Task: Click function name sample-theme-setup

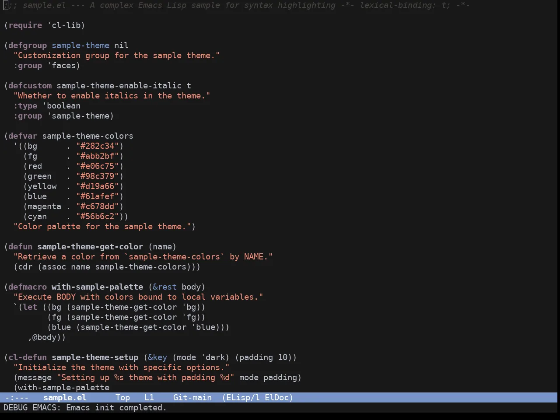Action: coord(95,357)
